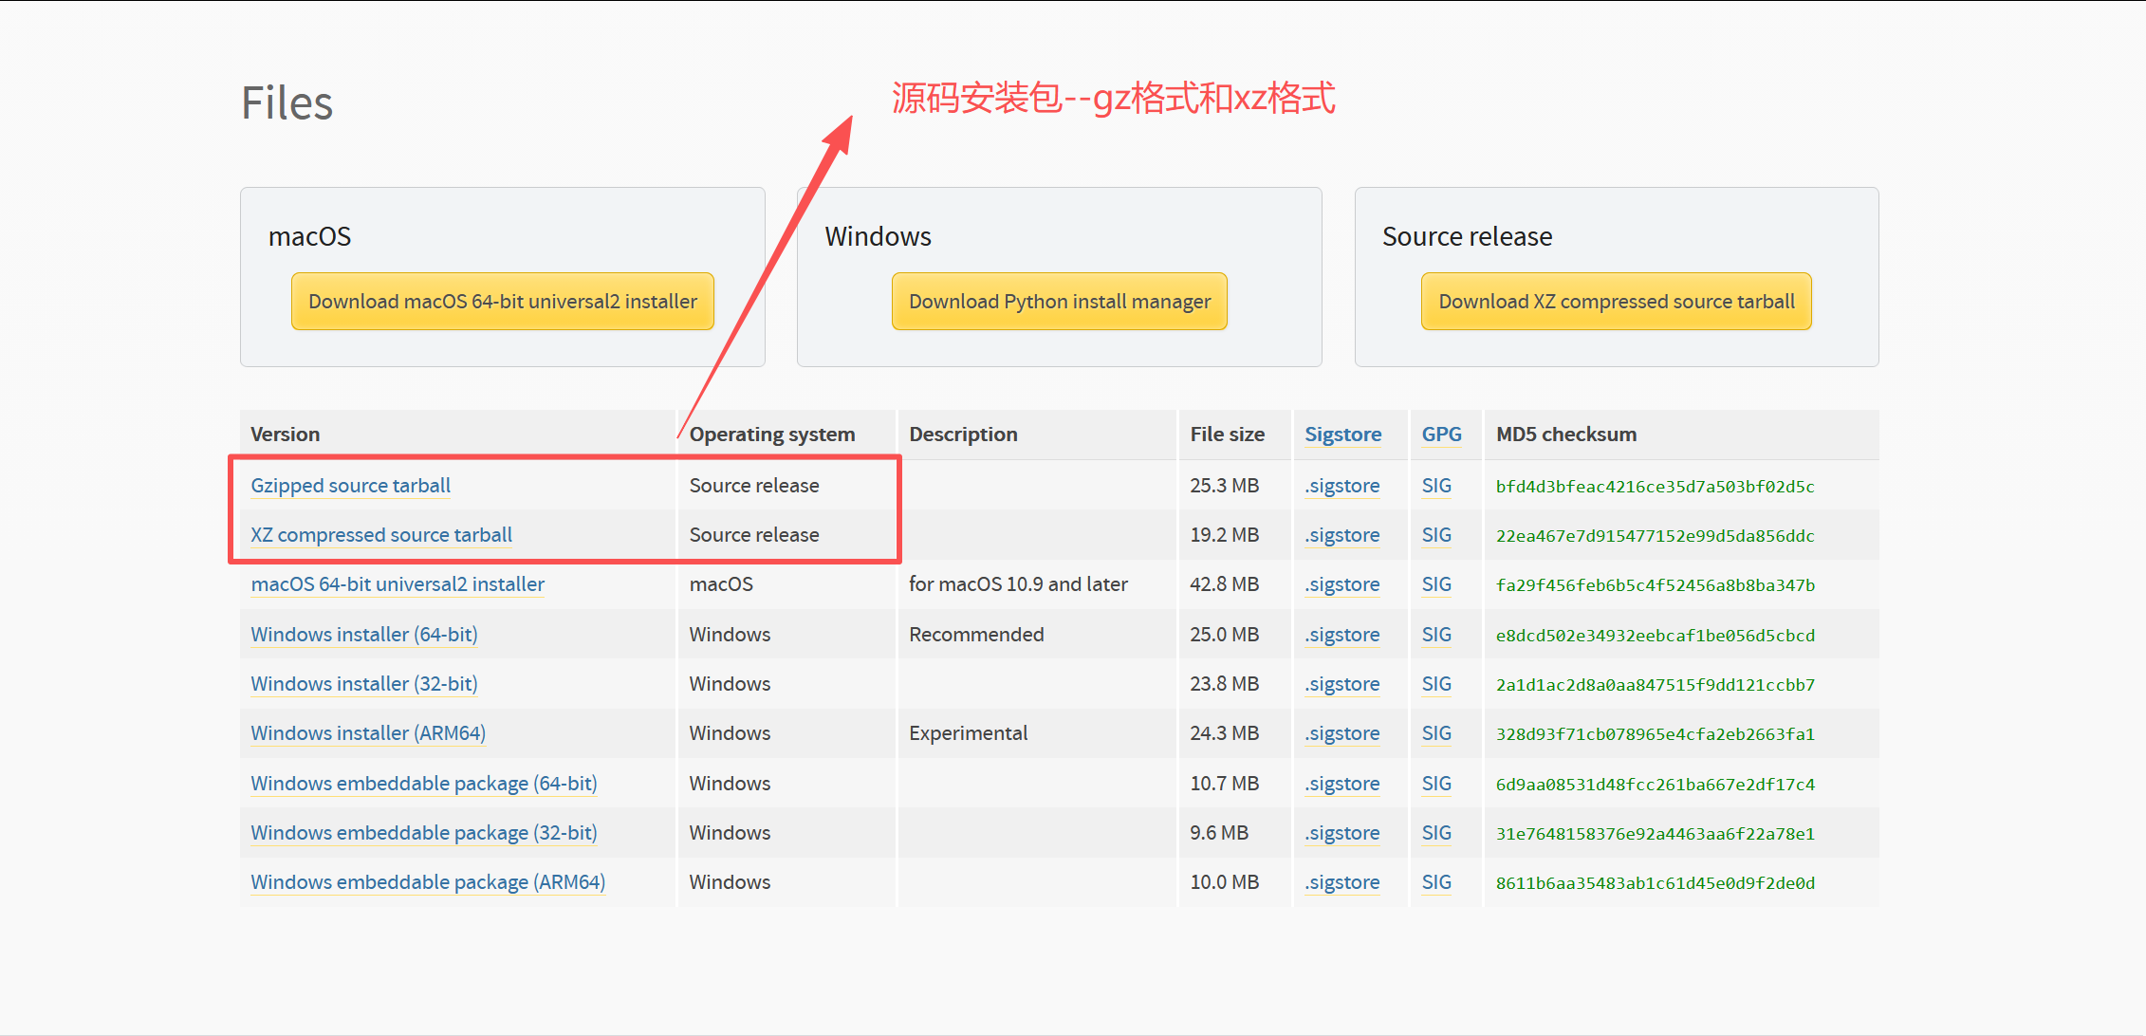2146x1036 pixels.
Task: Open XZ compressed source tarball table link
Action: [x=381, y=535]
